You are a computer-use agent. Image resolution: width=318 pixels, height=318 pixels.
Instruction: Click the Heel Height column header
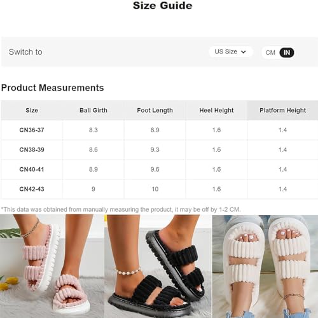click(x=216, y=110)
